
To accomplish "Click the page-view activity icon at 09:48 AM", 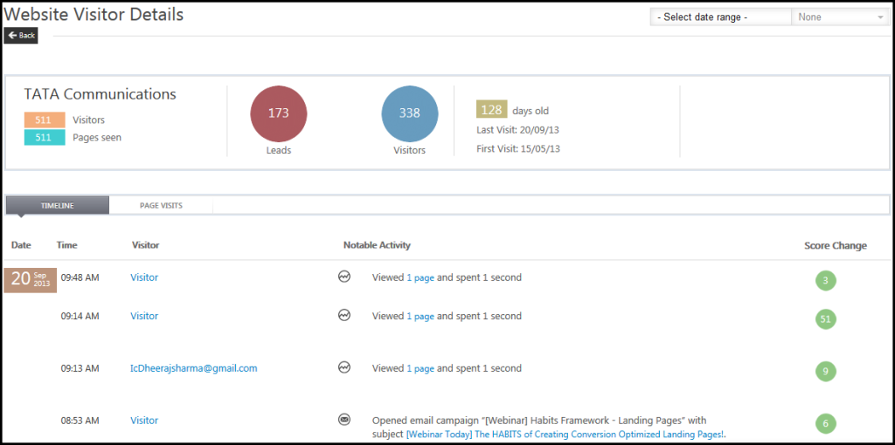I will coord(344,277).
